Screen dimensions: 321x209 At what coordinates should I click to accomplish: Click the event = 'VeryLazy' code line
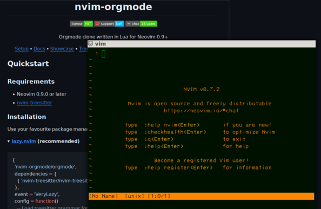tap(37, 194)
